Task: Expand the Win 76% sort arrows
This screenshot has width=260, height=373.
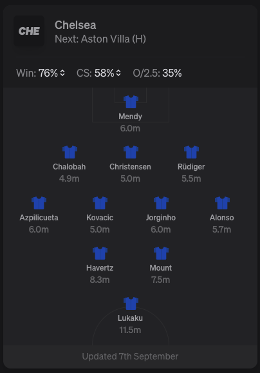Action: (62, 73)
